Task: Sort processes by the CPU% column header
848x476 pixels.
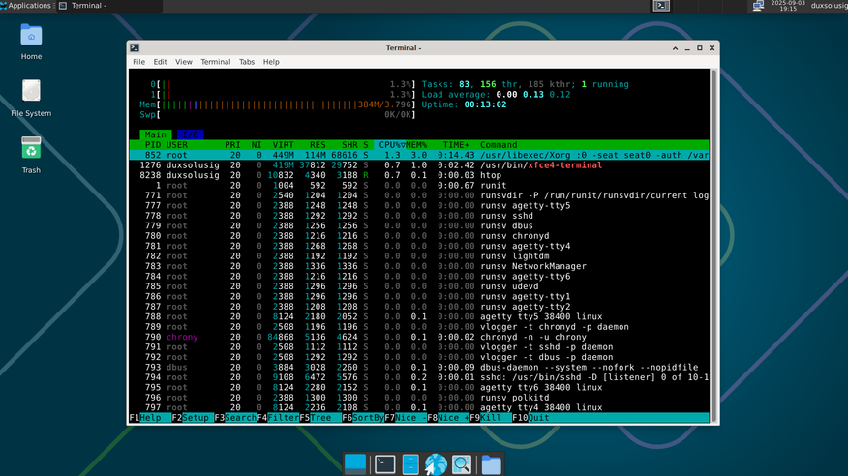Action: tap(389, 144)
